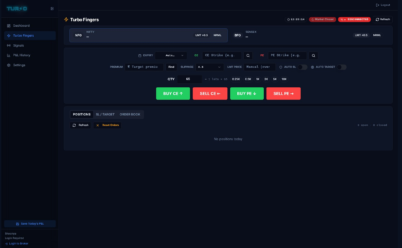The width and height of the screenshot is (402, 248).
Task: Set quantity preset 0.25K
Action: (x=236, y=79)
